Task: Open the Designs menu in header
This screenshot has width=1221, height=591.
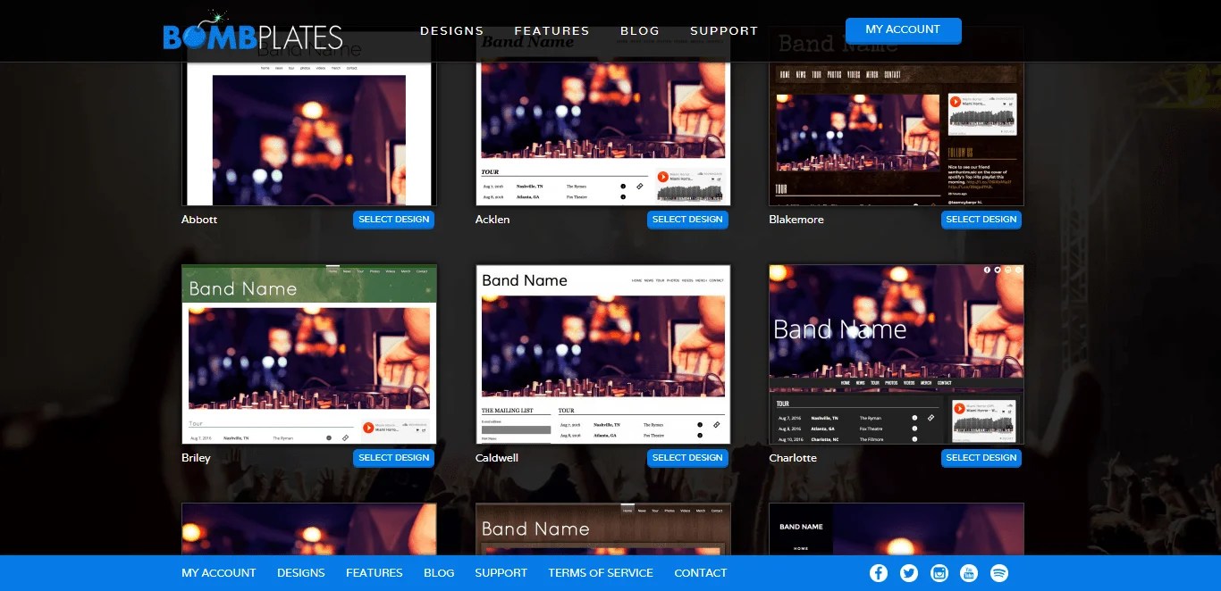Action: 452,31
